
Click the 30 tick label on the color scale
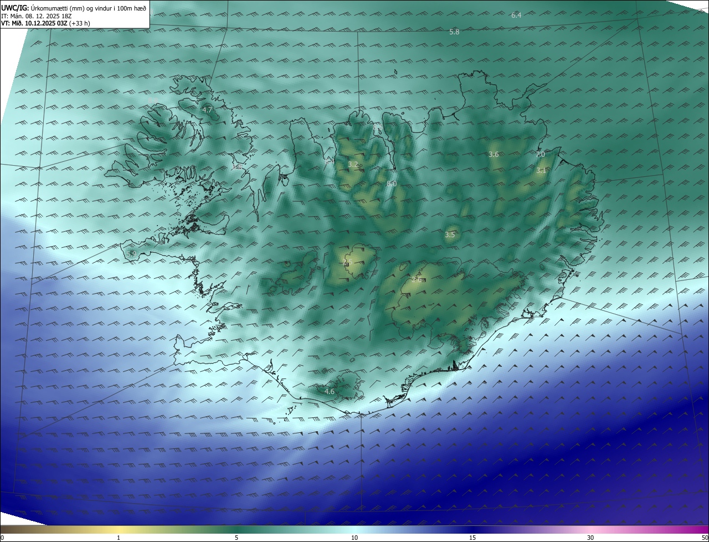590,538
